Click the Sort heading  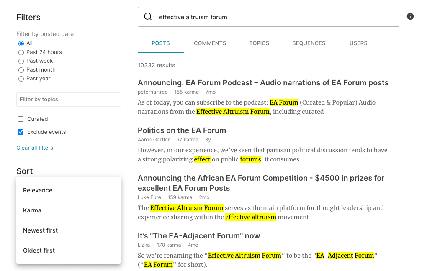coord(25,171)
